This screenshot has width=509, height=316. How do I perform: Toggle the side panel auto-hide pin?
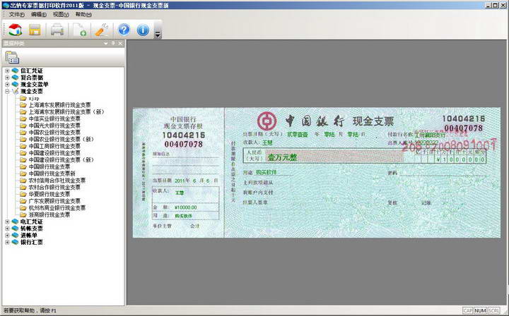click(113, 44)
